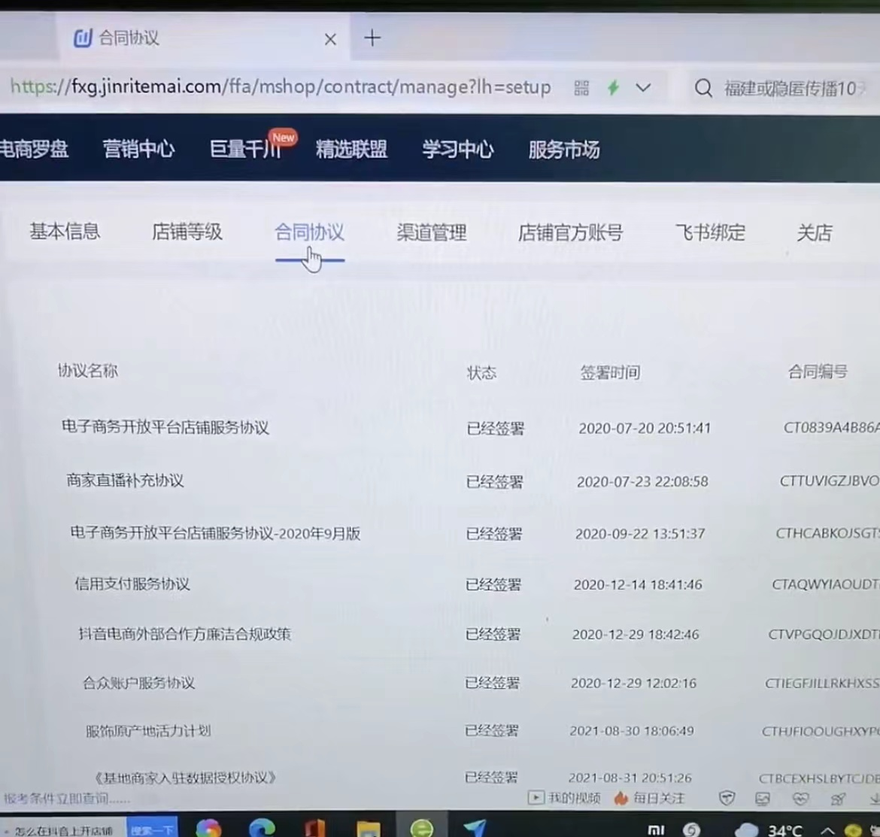Open 合众账户服务协议 agreement
This screenshot has width=880, height=837.
tap(138, 683)
